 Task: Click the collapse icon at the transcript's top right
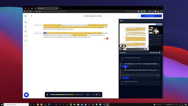[115, 21]
